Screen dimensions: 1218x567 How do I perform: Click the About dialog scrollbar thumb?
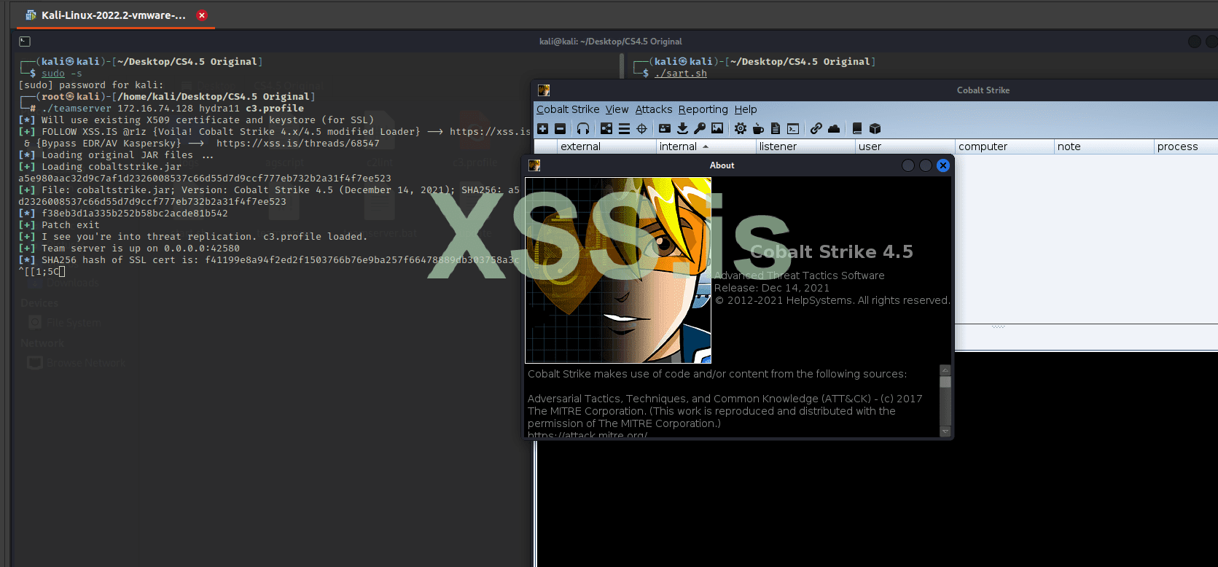point(945,382)
